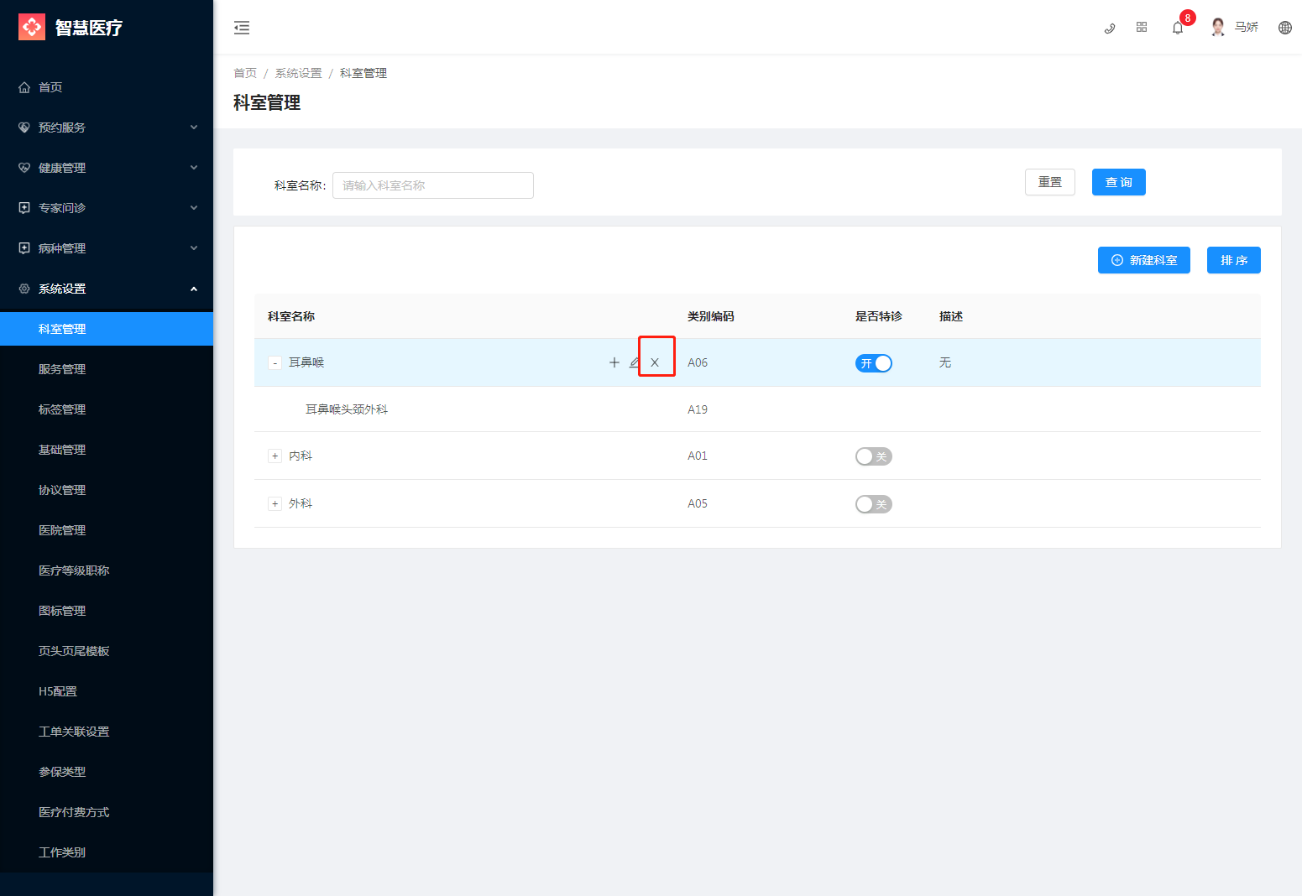Click the A06 code cell
The image size is (1302, 896).
coord(698,362)
